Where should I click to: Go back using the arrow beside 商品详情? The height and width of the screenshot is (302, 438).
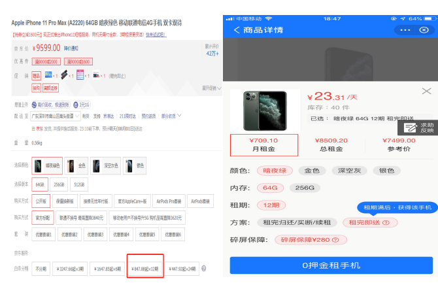click(x=237, y=30)
